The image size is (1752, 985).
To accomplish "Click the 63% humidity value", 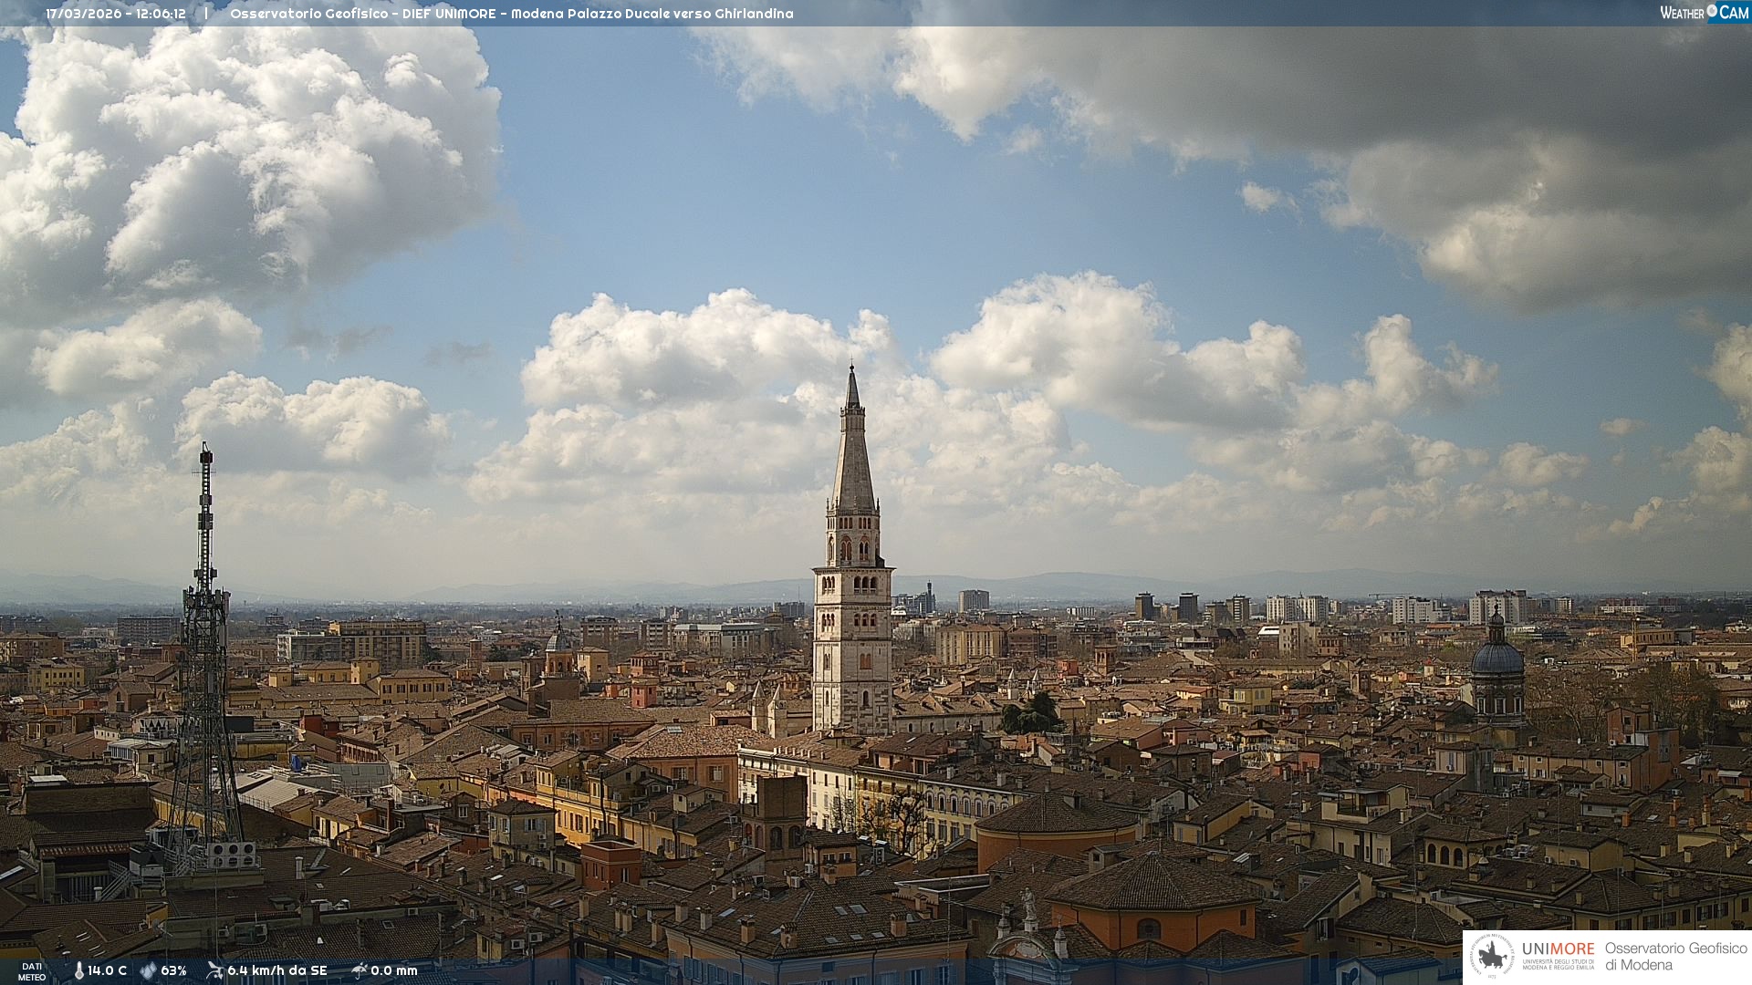I will [173, 970].
